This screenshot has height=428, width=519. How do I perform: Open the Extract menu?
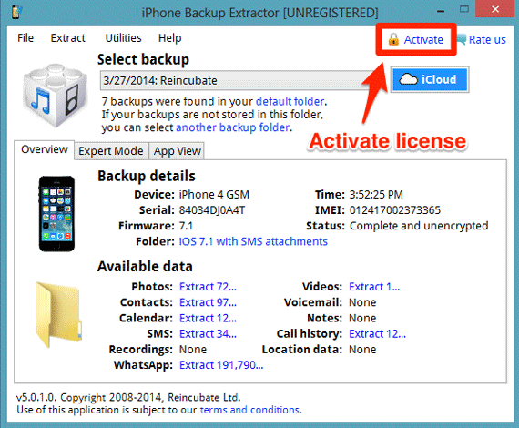[68, 38]
